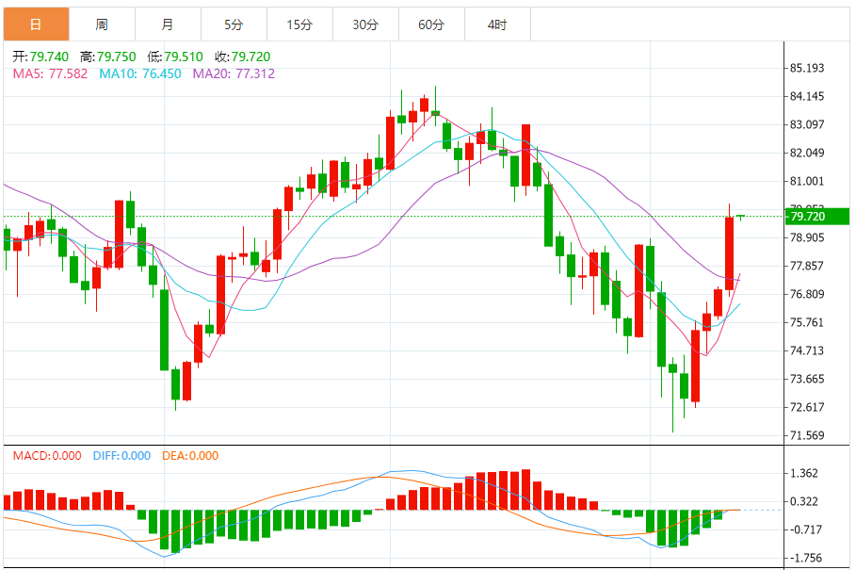The height and width of the screenshot is (570, 856).
Task: Click the MA20: 77.312 indicator label
Action: pyautogui.click(x=234, y=73)
